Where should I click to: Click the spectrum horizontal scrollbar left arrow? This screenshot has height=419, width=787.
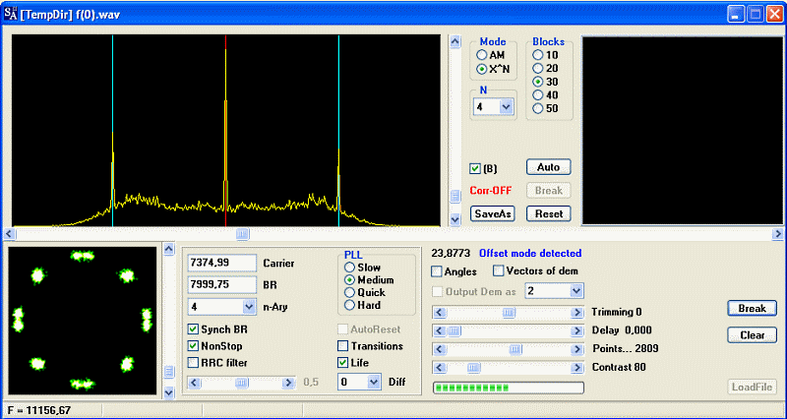coord(10,234)
